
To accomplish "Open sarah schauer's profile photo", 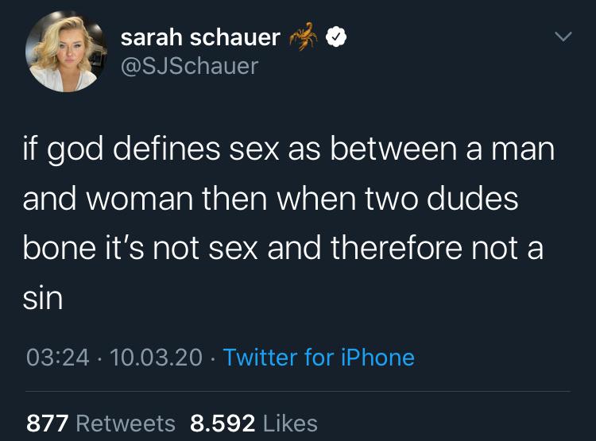I will (66, 52).
